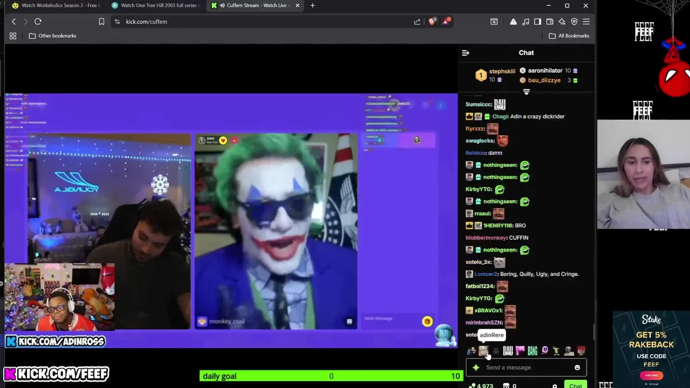This screenshot has width=690, height=388.
Task: Open a new browser tab
Action: click(313, 5)
